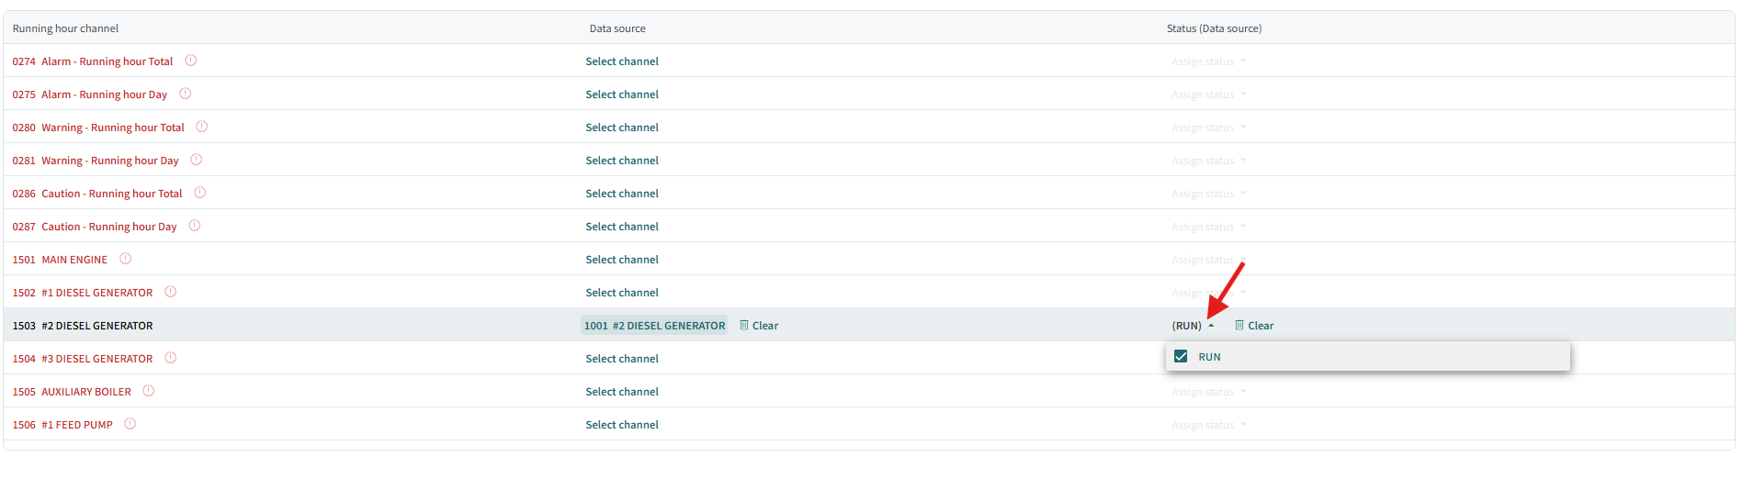Screen dimensions: 1743x501
Task: Open Assign status dropdown for AUXILIARY BOILER row
Action: [1208, 392]
